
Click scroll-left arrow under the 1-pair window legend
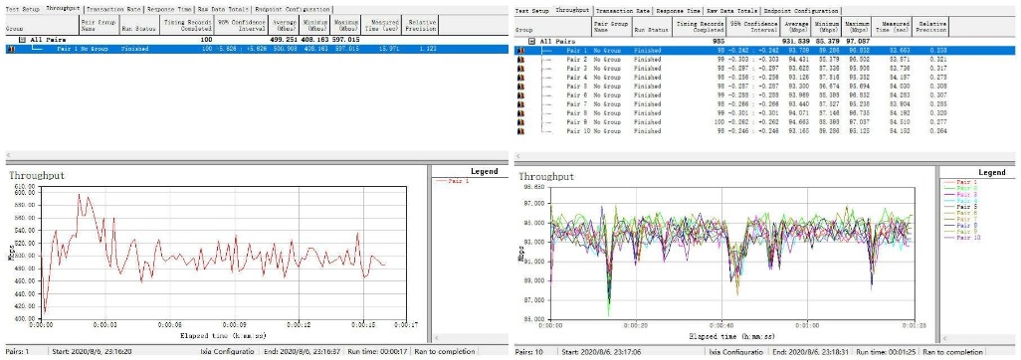point(436,337)
